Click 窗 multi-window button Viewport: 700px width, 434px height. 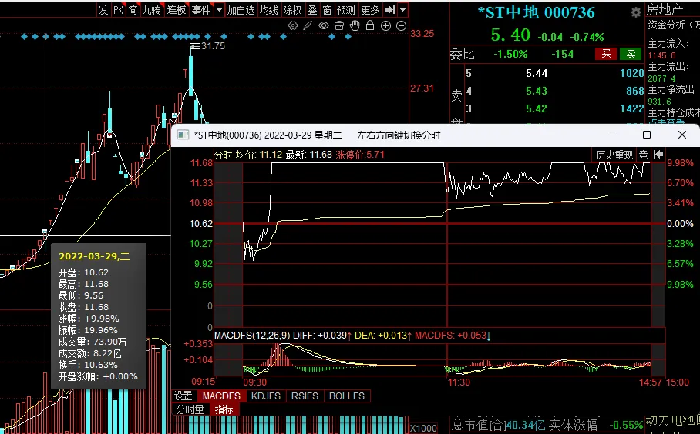pos(327,10)
